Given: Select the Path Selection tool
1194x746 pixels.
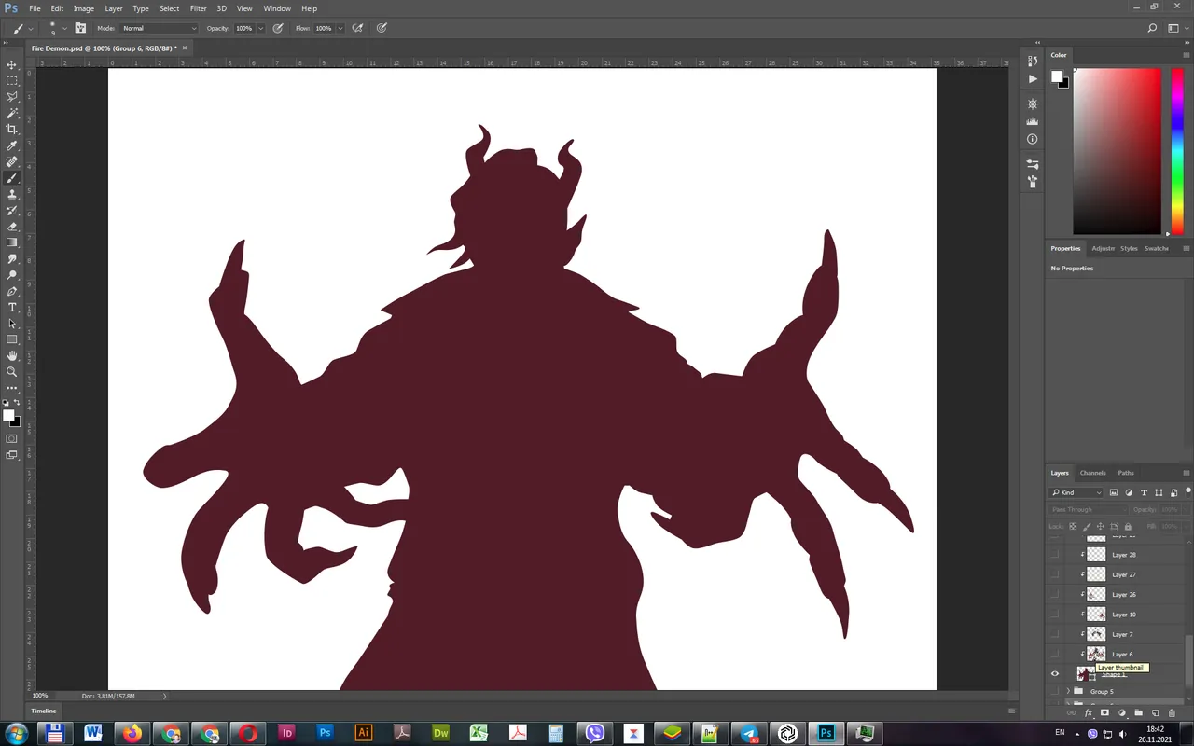Looking at the screenshot, I should click(12, 324).
